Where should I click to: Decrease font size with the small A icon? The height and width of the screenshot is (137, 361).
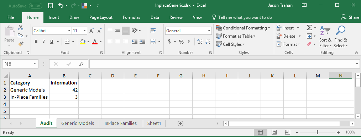[99, 31]
